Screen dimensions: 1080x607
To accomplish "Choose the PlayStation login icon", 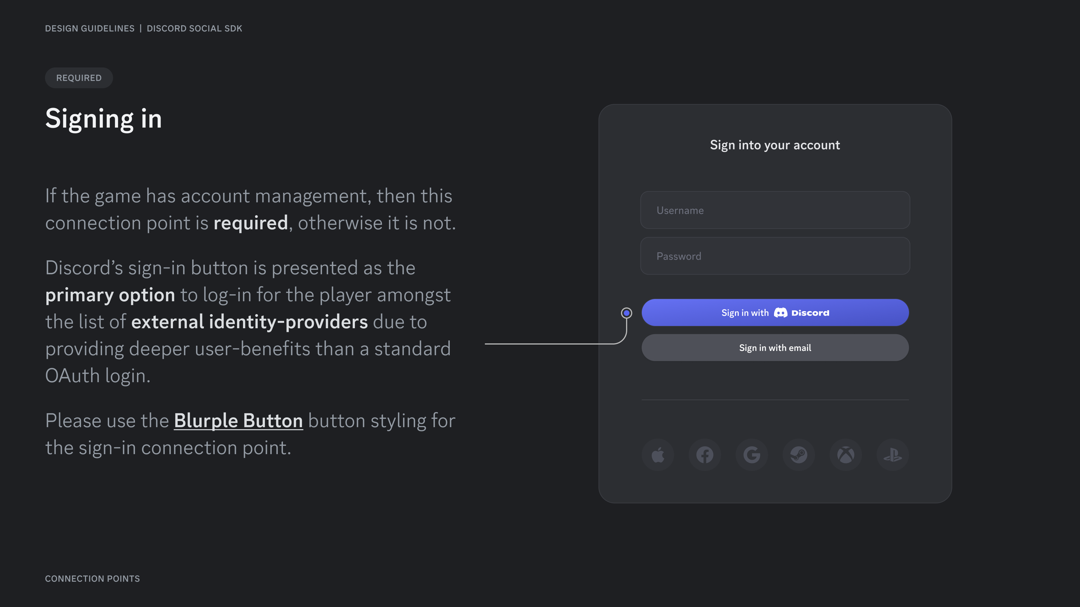I will (893, 454).
